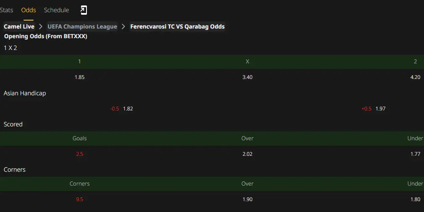424x212 pixels.
Task: Click Ferencvarosi TC VS Qarabag Odds breadcrumb
Action: coord(178,26)
